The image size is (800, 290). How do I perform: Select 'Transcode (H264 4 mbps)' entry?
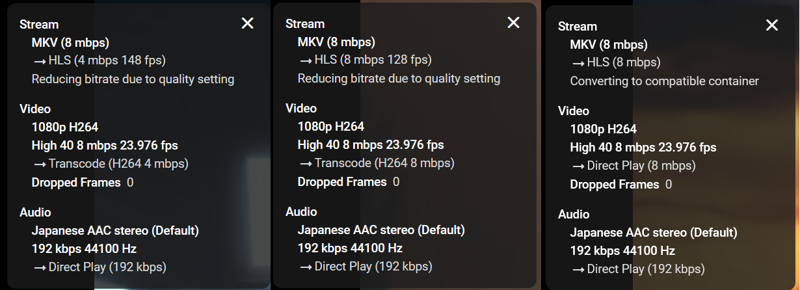(110, 163)
